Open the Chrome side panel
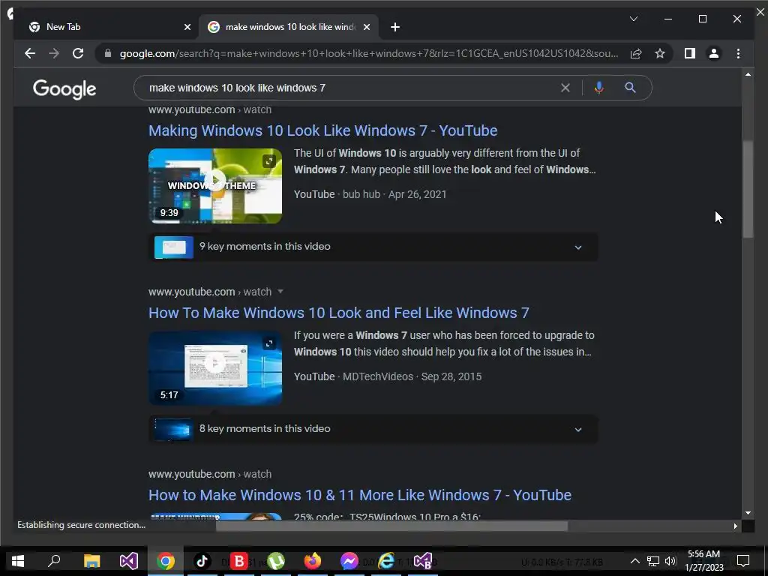 click(690, 53)
